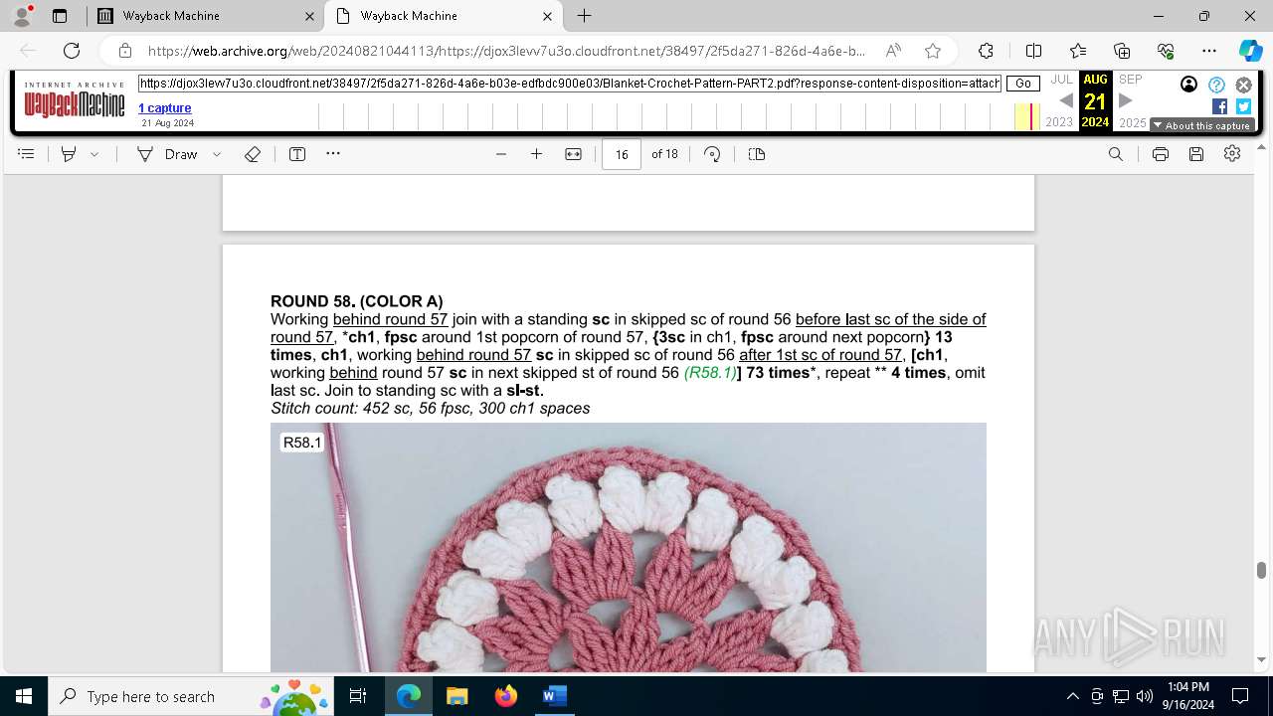Open Browser essentials
Image resolution: width=1273 pixels, height=716 pixels.
point(1166,51)
